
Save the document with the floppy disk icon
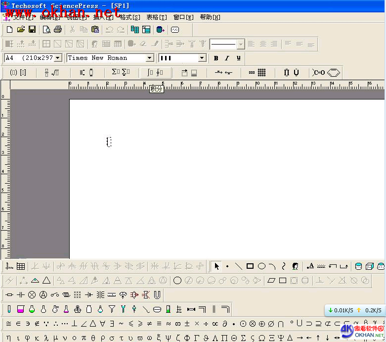pyautogui.click(x=32, y=30)
